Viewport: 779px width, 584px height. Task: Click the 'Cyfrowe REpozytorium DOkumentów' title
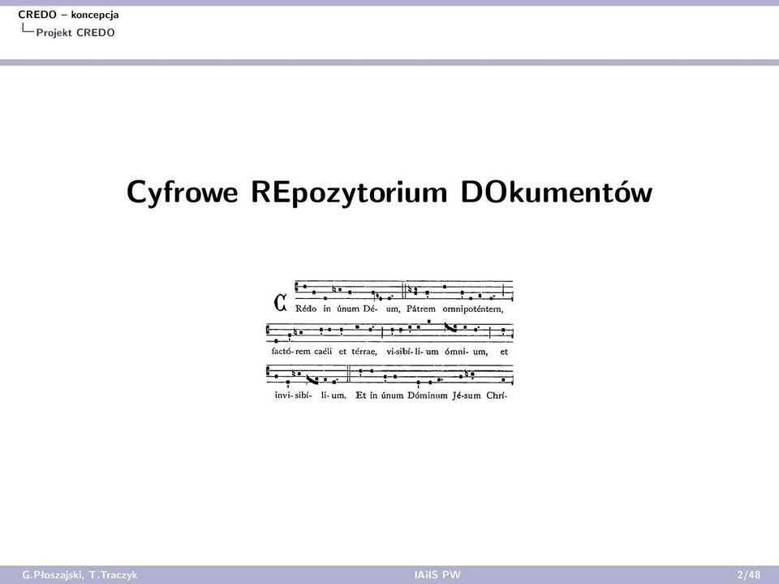[x=389, y=192]
